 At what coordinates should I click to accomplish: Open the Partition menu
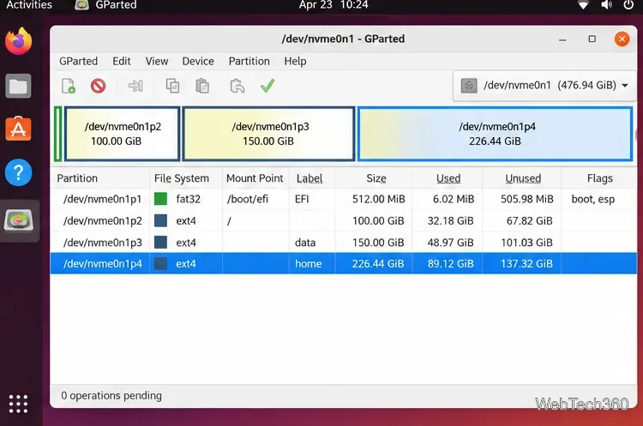pyautogui.click(x=249, y=61)
